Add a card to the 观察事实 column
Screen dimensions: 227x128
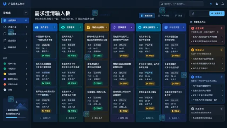tap(71, 118)
